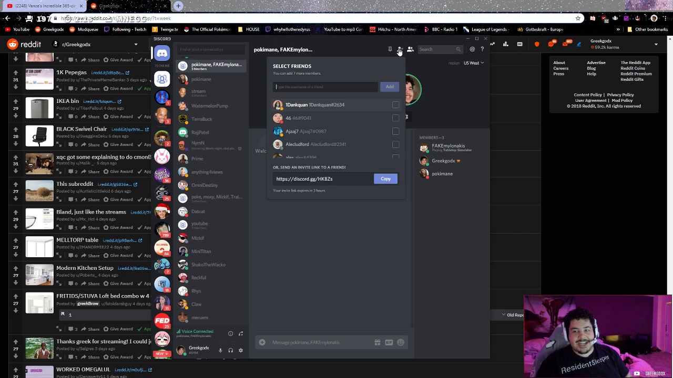Click Give Award on the IKEA bin post
Viewport: 673px width, 378px height.
118,117
